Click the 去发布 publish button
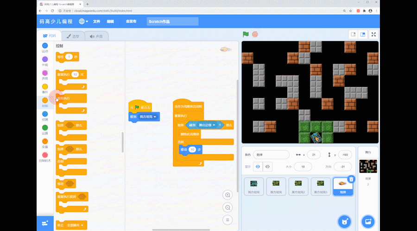 [x=131, y=21]
